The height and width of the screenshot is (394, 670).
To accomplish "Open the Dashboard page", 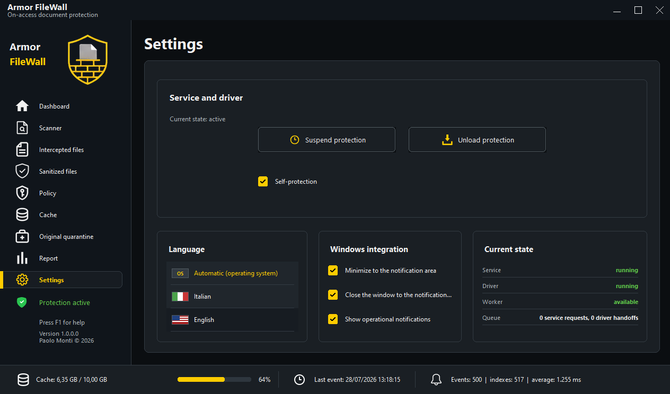I will pyautogui.click(x=54, y=106).
